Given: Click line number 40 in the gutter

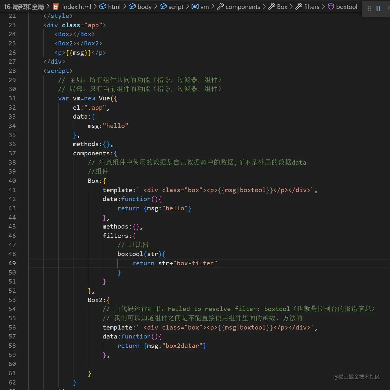Looking at the screenshot, I should tap(12, 181).
